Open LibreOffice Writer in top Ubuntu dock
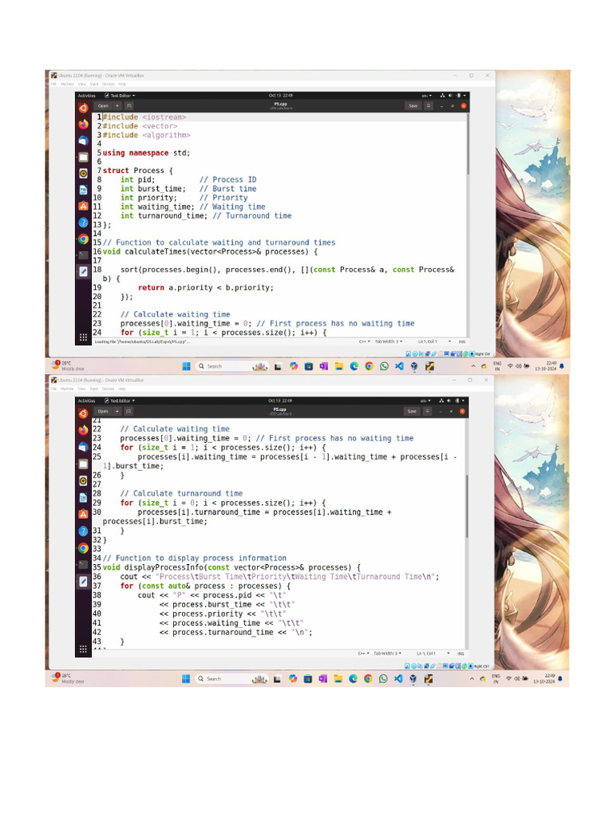This screenshot has height=817, width=613. [x=83, y=190]
